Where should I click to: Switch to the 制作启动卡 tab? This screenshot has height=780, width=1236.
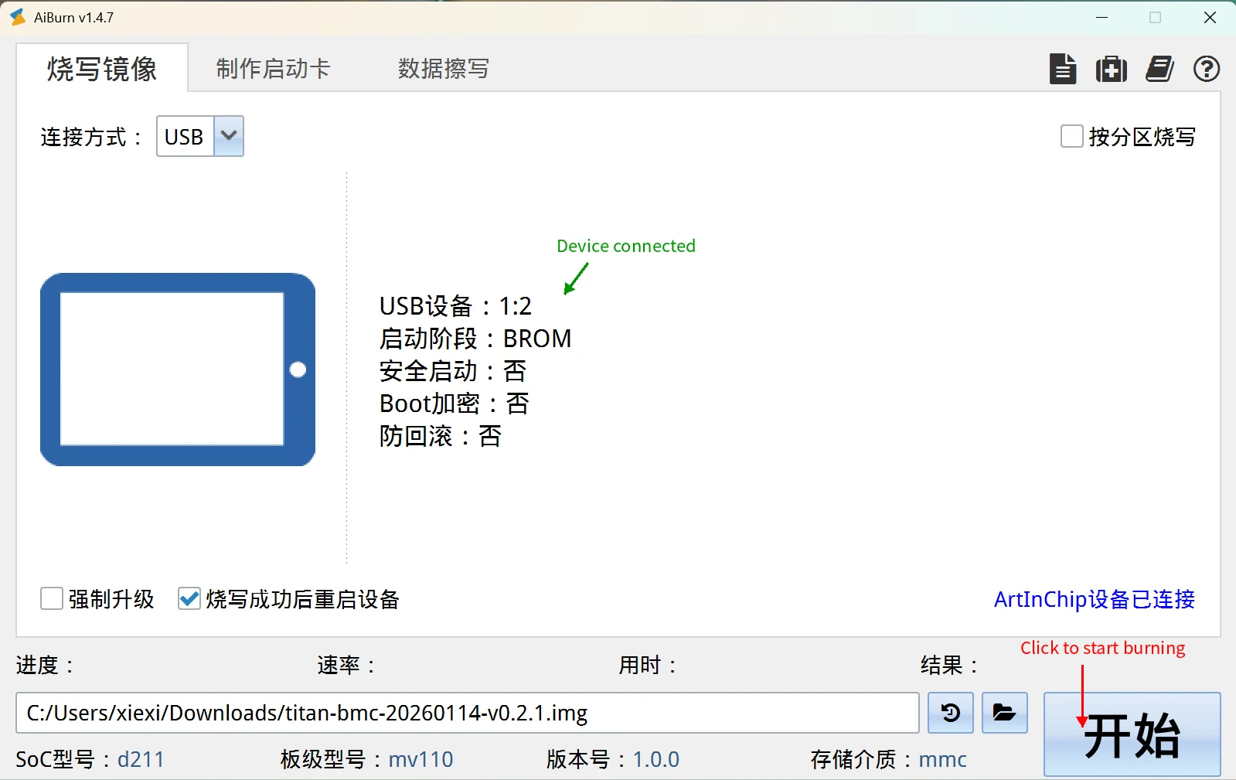tap(273, 69)
